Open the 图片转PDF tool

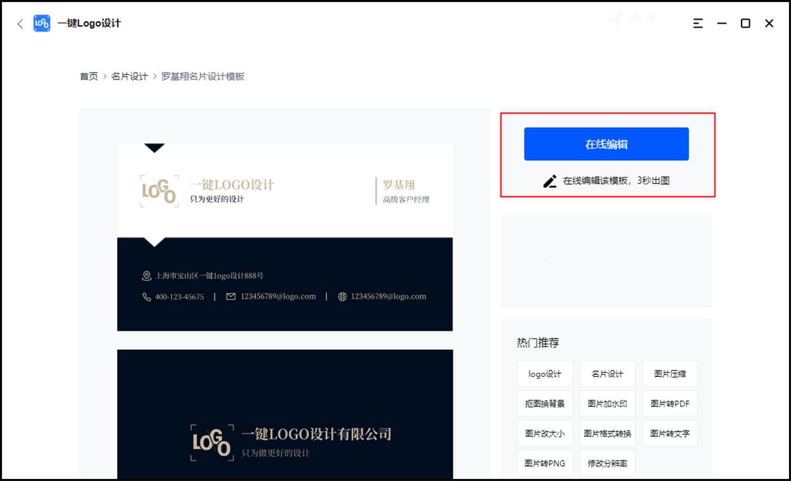point(670,403)
